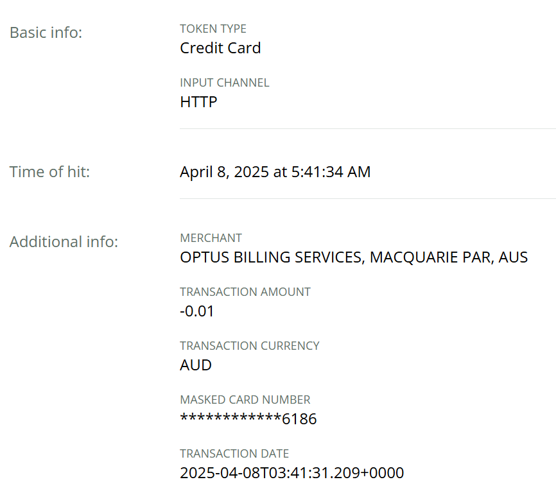556x491 pixels.
Task: Select the OPTUS BILLING SERVICES merchant value
Action: click(x=354, y=258)
